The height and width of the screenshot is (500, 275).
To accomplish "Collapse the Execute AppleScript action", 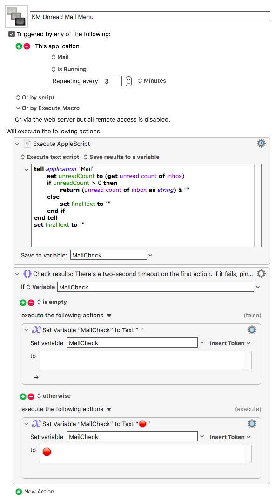I will coord(17,144).
